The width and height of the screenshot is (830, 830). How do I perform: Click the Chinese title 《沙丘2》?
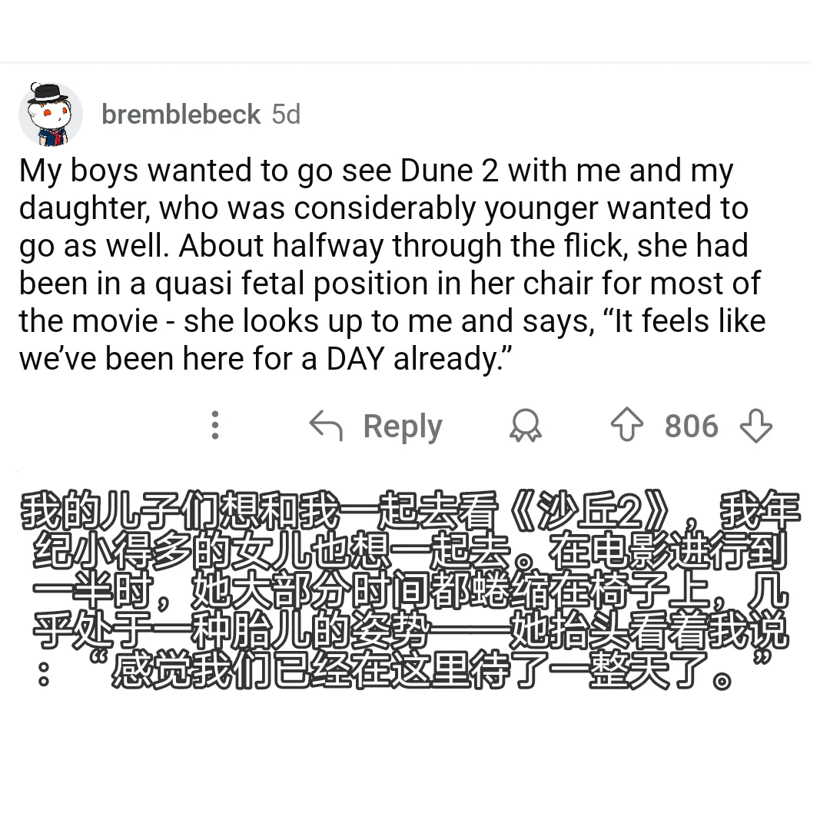pyautogui.click(x=592, y=511)
